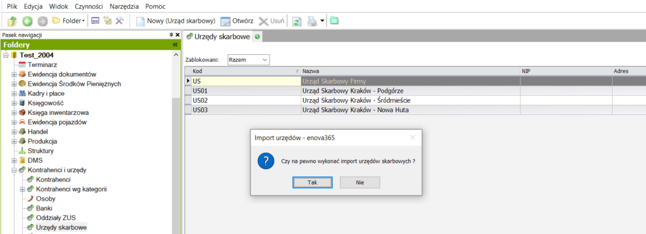The image size is (646, 234).
Task: Select the Urzędy skarbowe tab
Action: (x=219, y=37)
